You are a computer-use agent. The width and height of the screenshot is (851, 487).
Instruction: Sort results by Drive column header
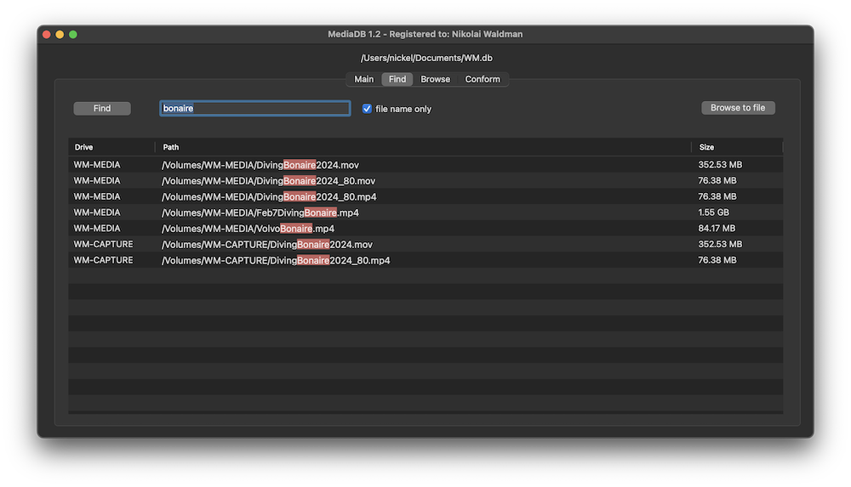coord(111,147)
